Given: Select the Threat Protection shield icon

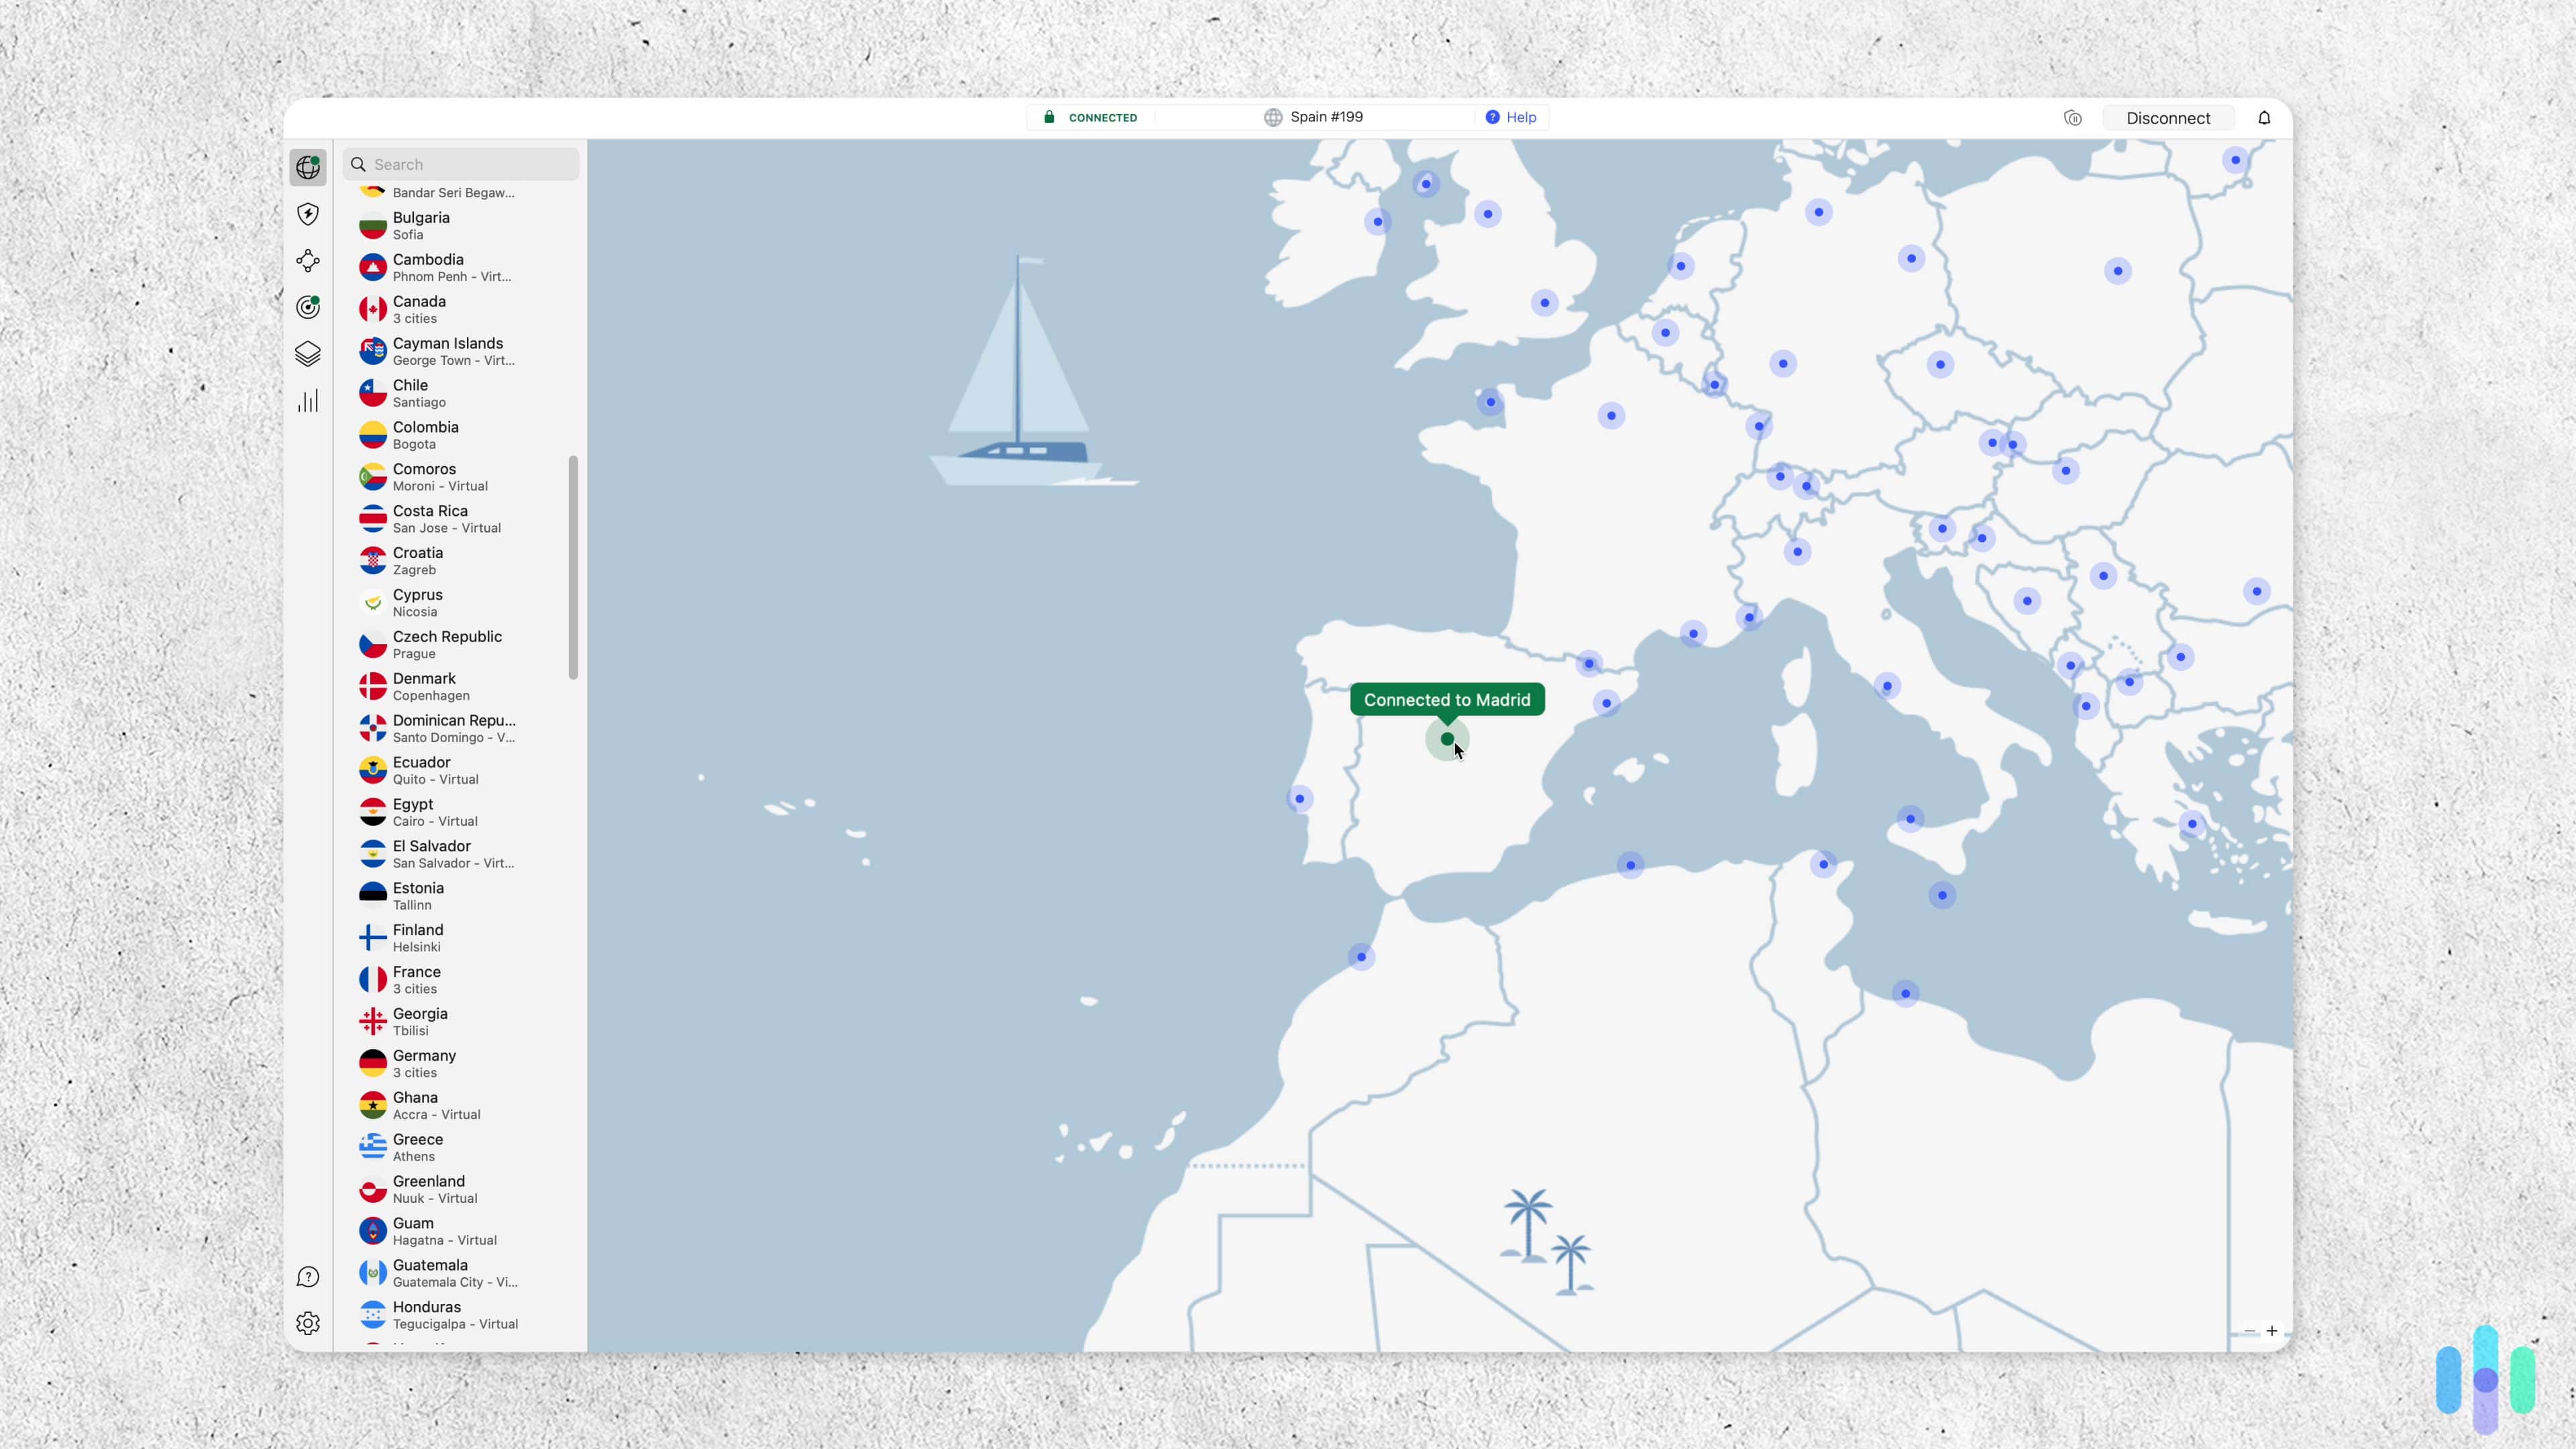Looking at the screenshot, I should click(308, 214).
